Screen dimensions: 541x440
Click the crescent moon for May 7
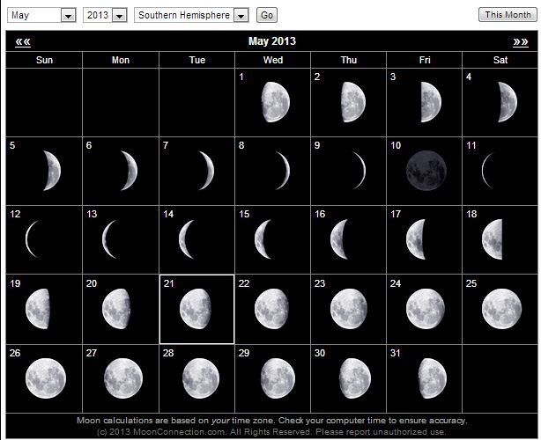[x=206, y=171]
